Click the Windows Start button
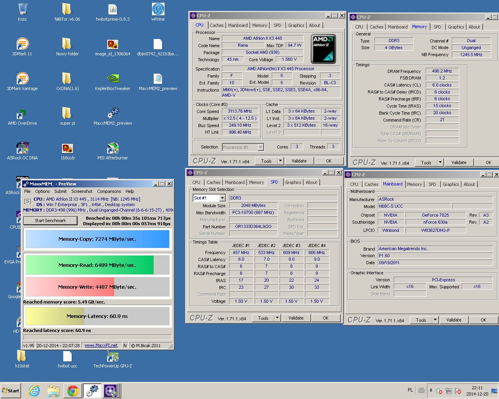 pos(11,391)
